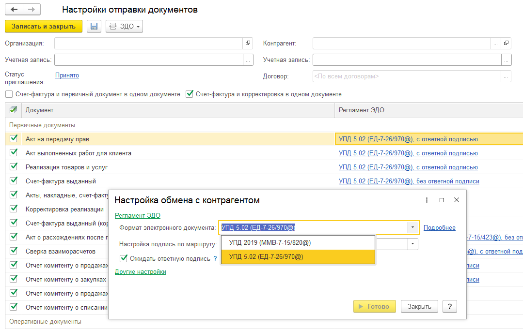Click the check-all icon in table header
The width and height of the screenshot is (523, 329).
[x=13, y=110]
